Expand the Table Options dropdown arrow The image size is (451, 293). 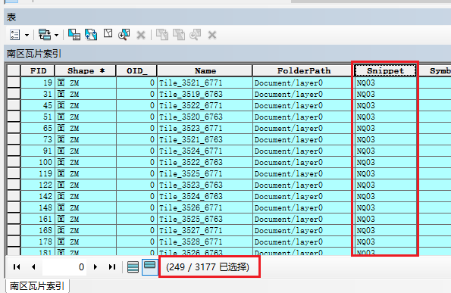[x=27, y=36]
